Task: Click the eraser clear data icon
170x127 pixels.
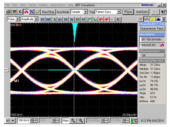Action: click(x=38, y=12)
